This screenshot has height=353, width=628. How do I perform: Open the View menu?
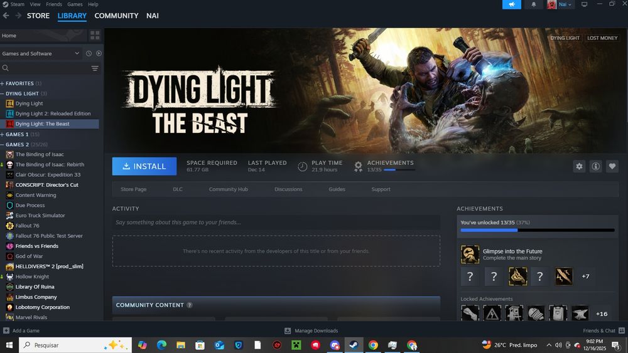coord(35,4)
